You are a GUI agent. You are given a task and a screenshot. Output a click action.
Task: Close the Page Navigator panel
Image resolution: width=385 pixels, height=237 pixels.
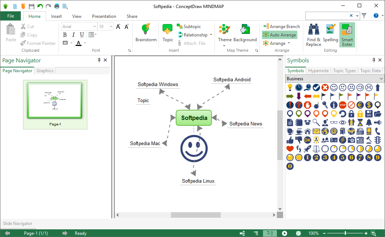click(105, 60)
